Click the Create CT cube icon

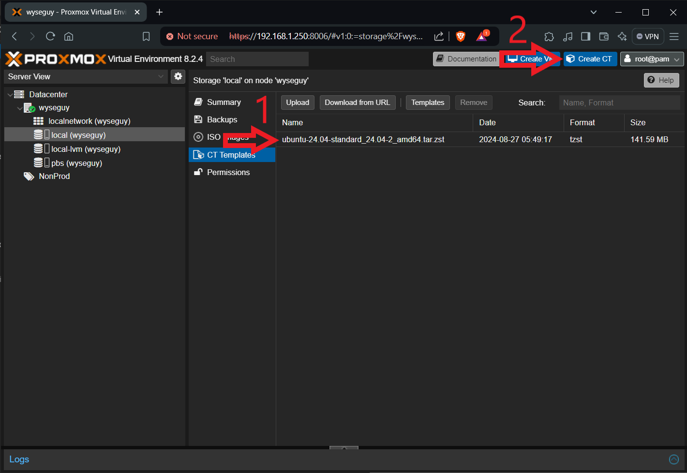click(570, 59)
